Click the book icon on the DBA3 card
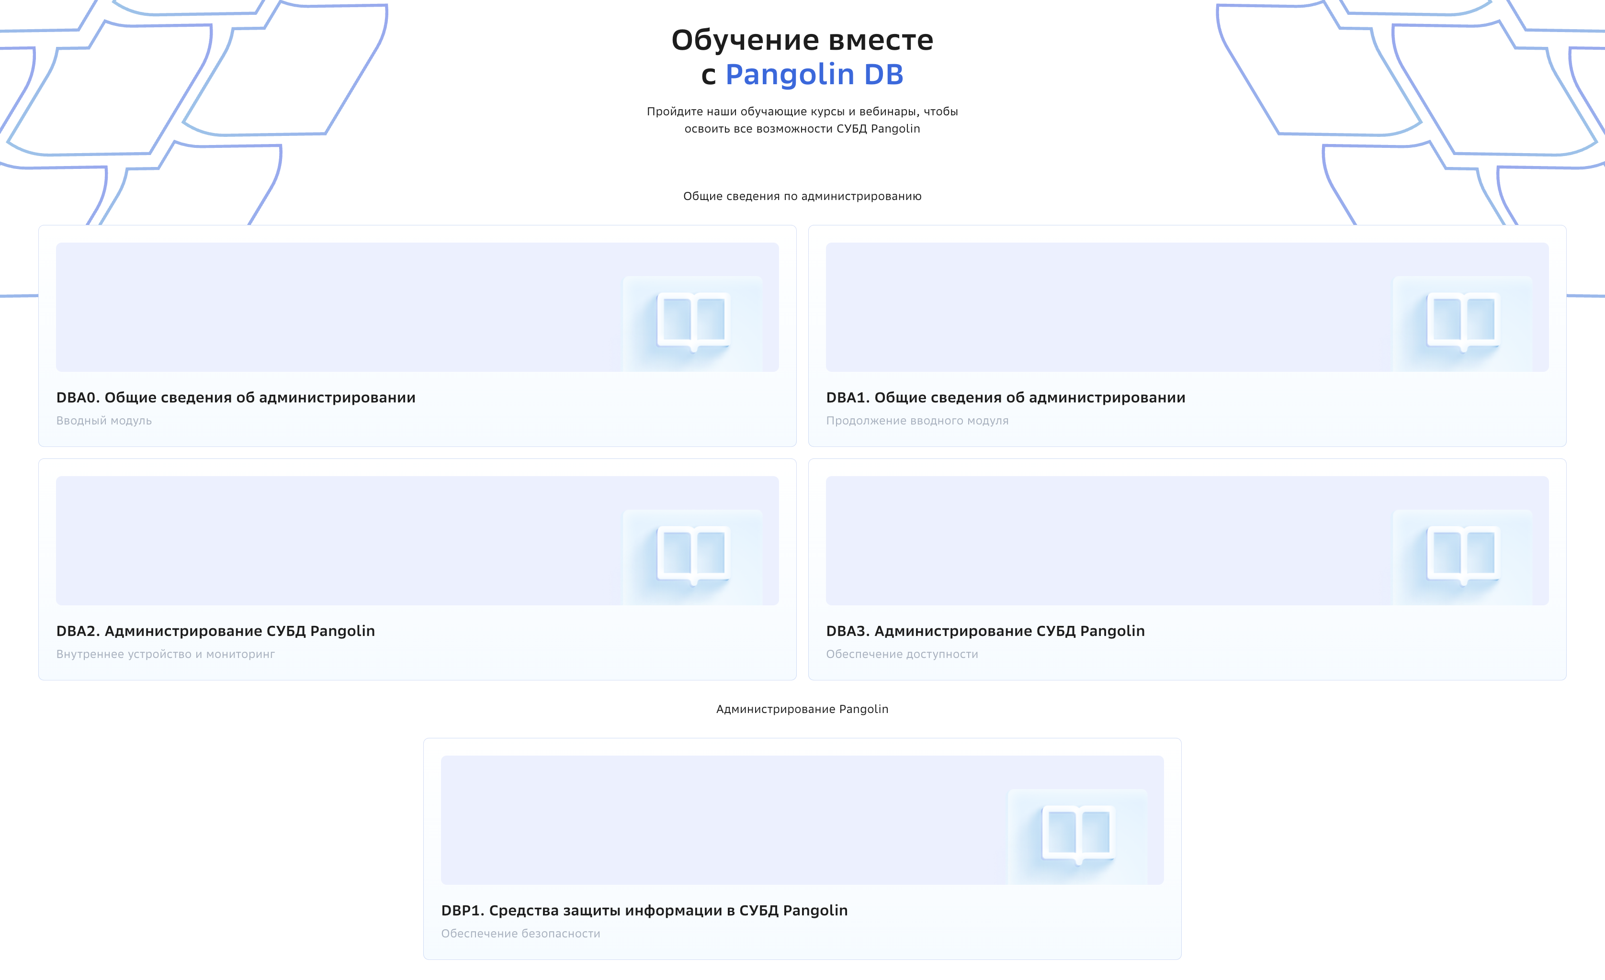The height and width of the screenshot is (980, 1605). tap(1463, 556)
